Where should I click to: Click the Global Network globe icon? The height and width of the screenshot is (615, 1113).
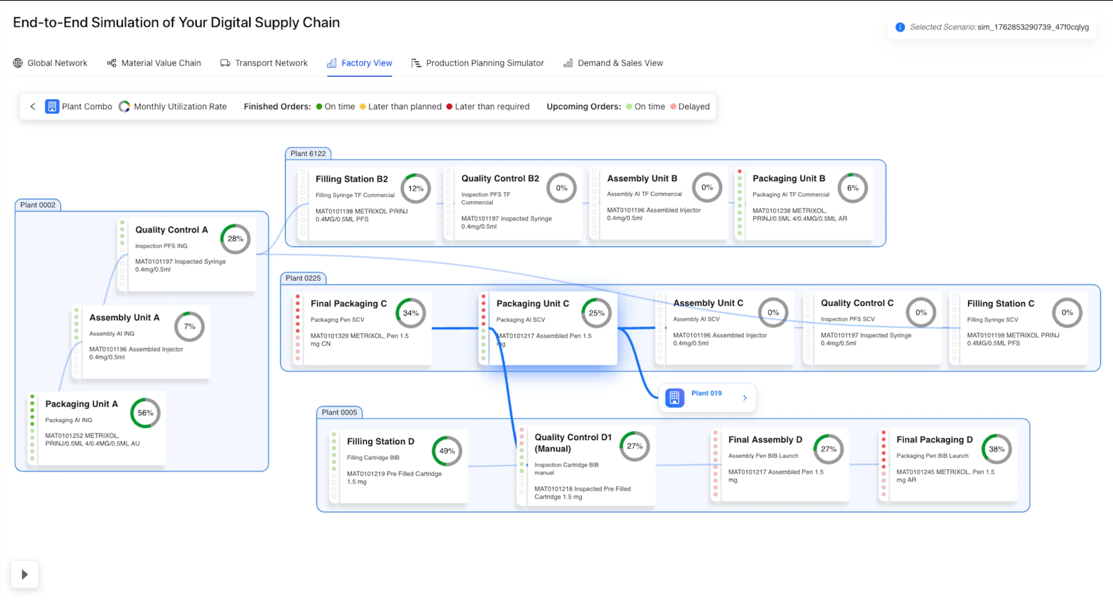pyautogui.click(x=18, y=63)
